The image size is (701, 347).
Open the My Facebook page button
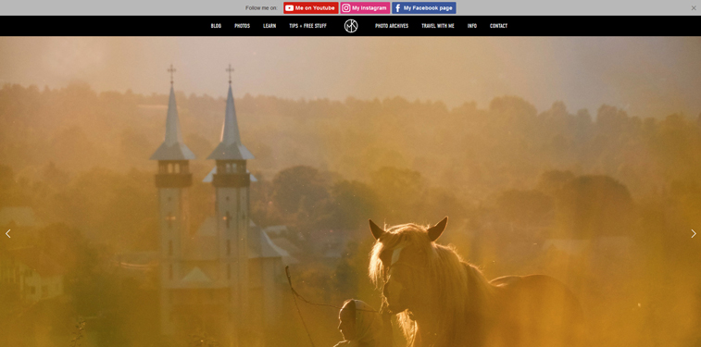(424, 8)
